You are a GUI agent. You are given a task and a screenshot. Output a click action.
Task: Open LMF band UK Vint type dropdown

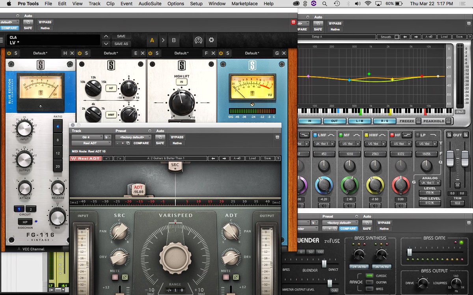pos(324,144)
